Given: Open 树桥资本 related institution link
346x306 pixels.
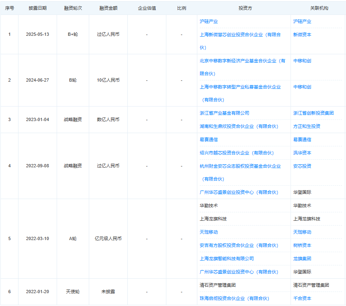Looking at the screenshot, I should coord(302,246).
